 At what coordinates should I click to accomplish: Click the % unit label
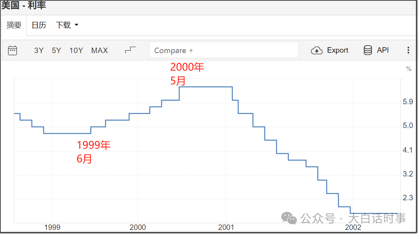408,69
